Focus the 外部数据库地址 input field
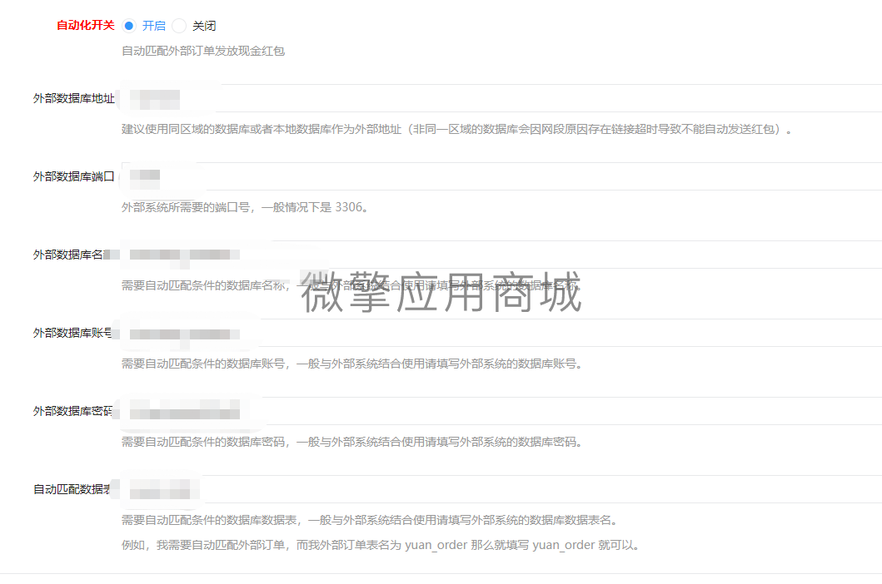The image size is (882, 584). [501, 98]
